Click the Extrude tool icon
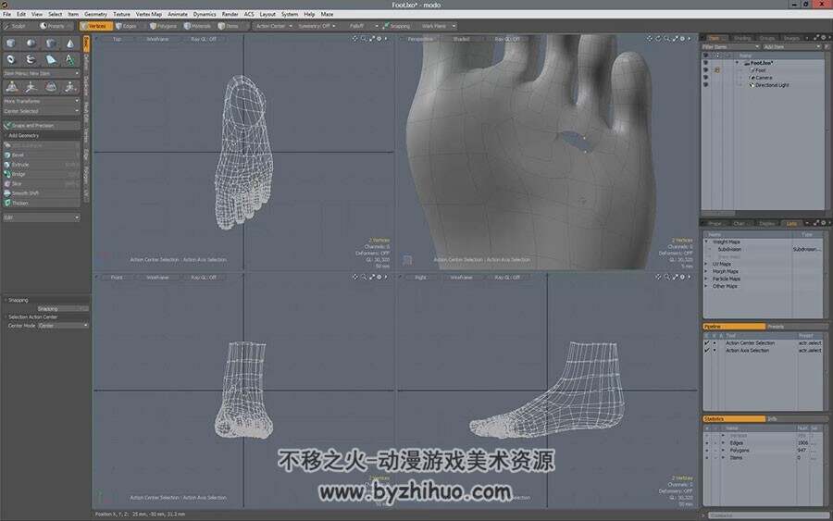This screenshot has height=521, width=833. 7,165
